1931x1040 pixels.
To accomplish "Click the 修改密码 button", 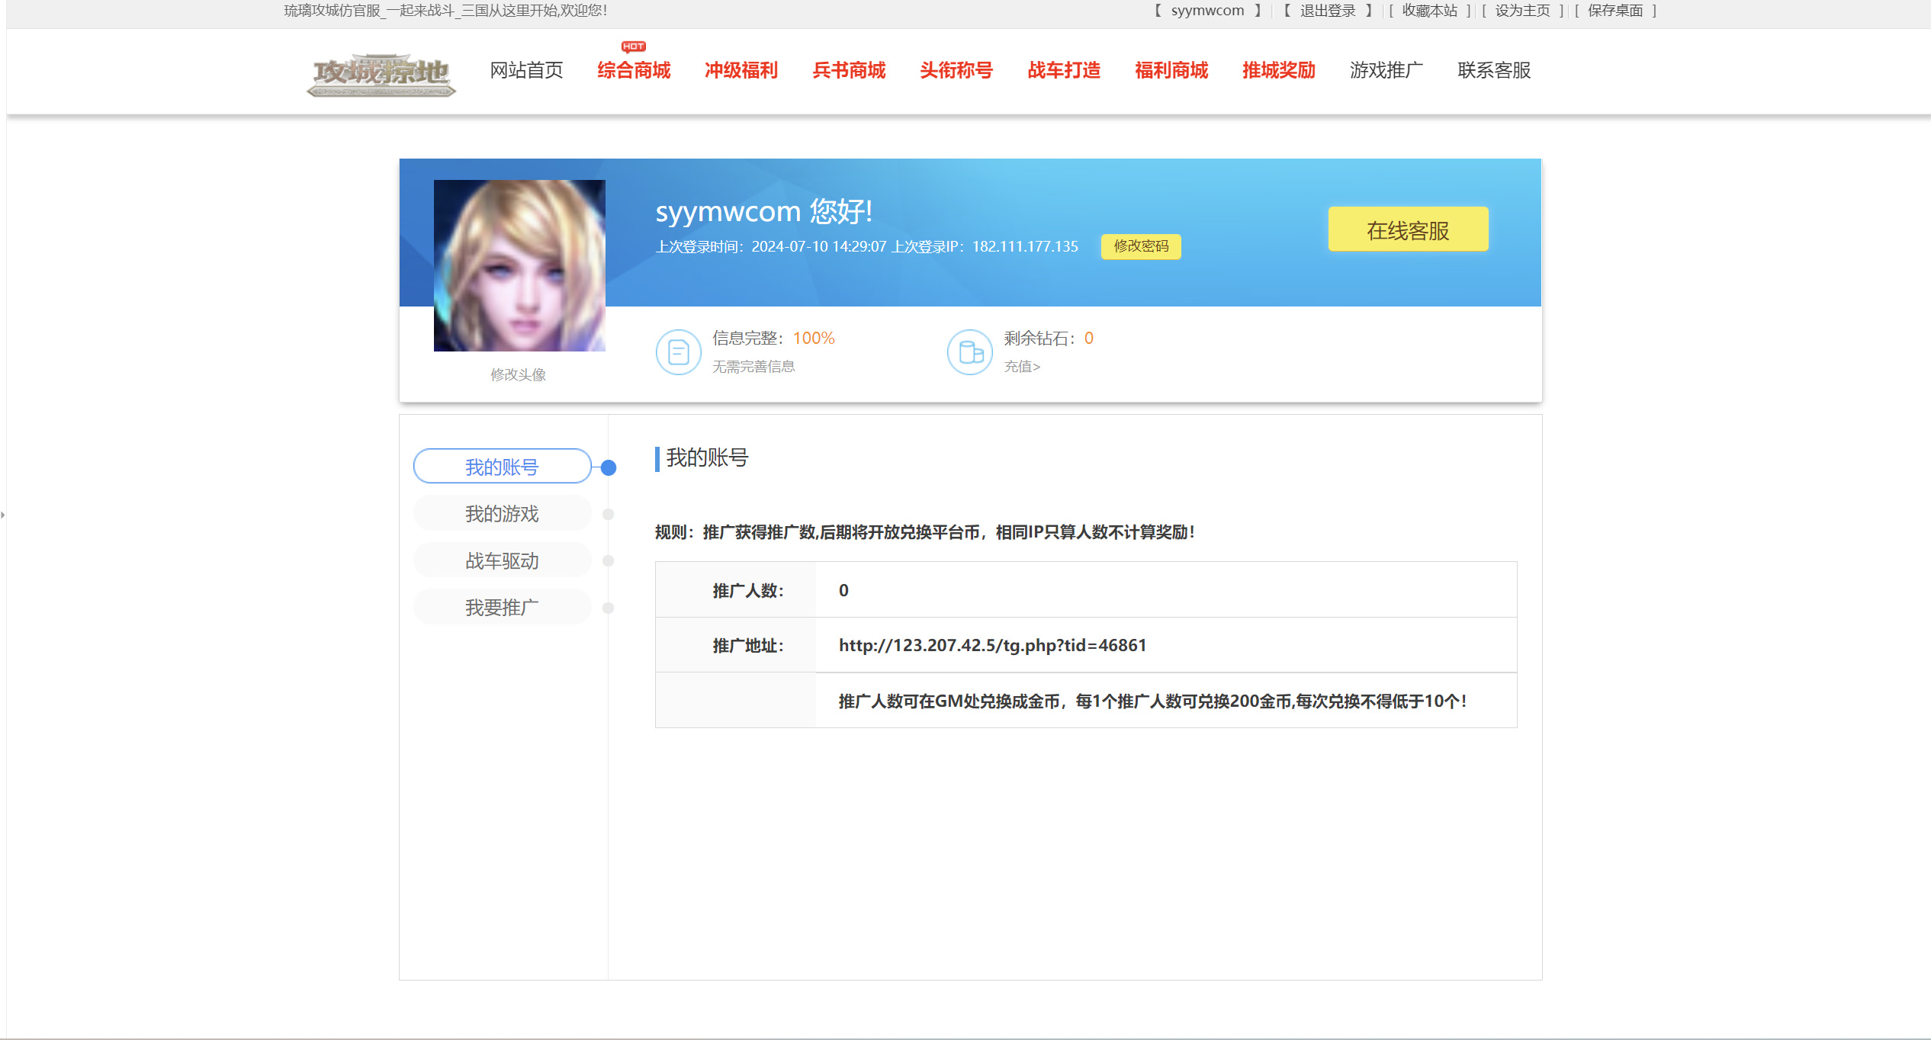I will [1140, 246].
